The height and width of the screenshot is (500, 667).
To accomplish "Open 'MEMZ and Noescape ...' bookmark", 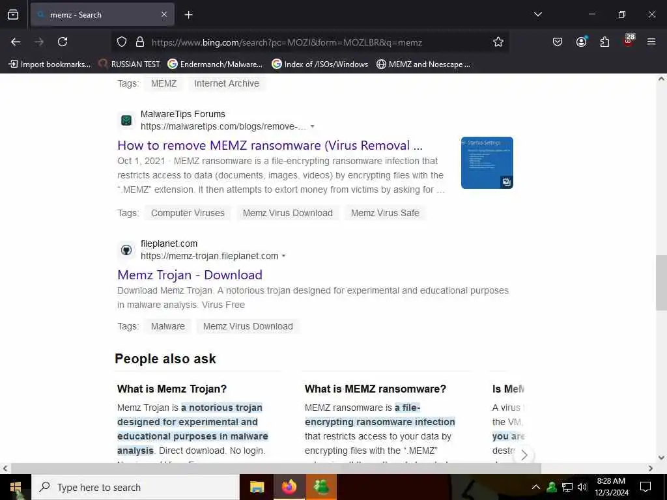I will click(423, 64).
